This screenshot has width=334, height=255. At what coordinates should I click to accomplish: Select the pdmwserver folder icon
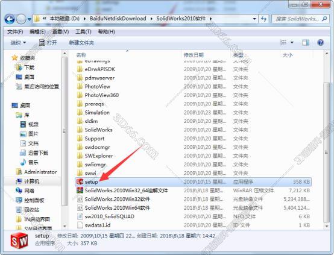[x=80, y=78]
